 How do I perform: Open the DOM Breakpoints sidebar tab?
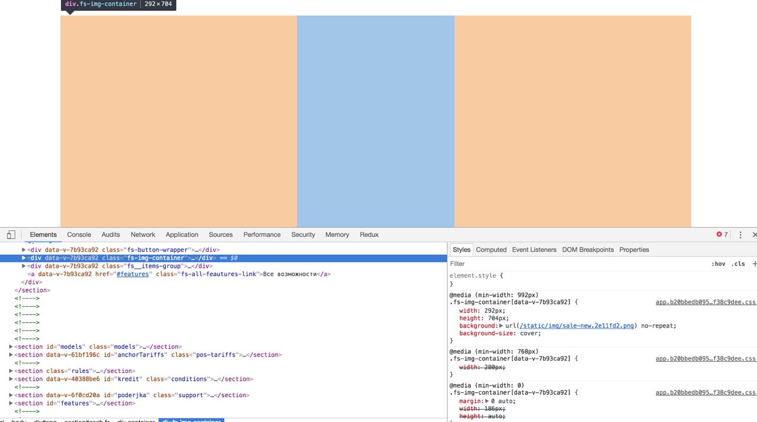coord(588,250)
